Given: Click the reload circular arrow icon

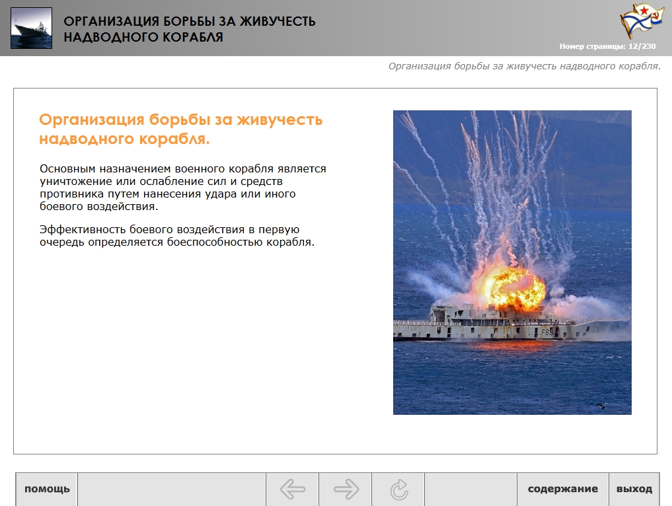Looking at the screenshot, I should click(398, 489).
